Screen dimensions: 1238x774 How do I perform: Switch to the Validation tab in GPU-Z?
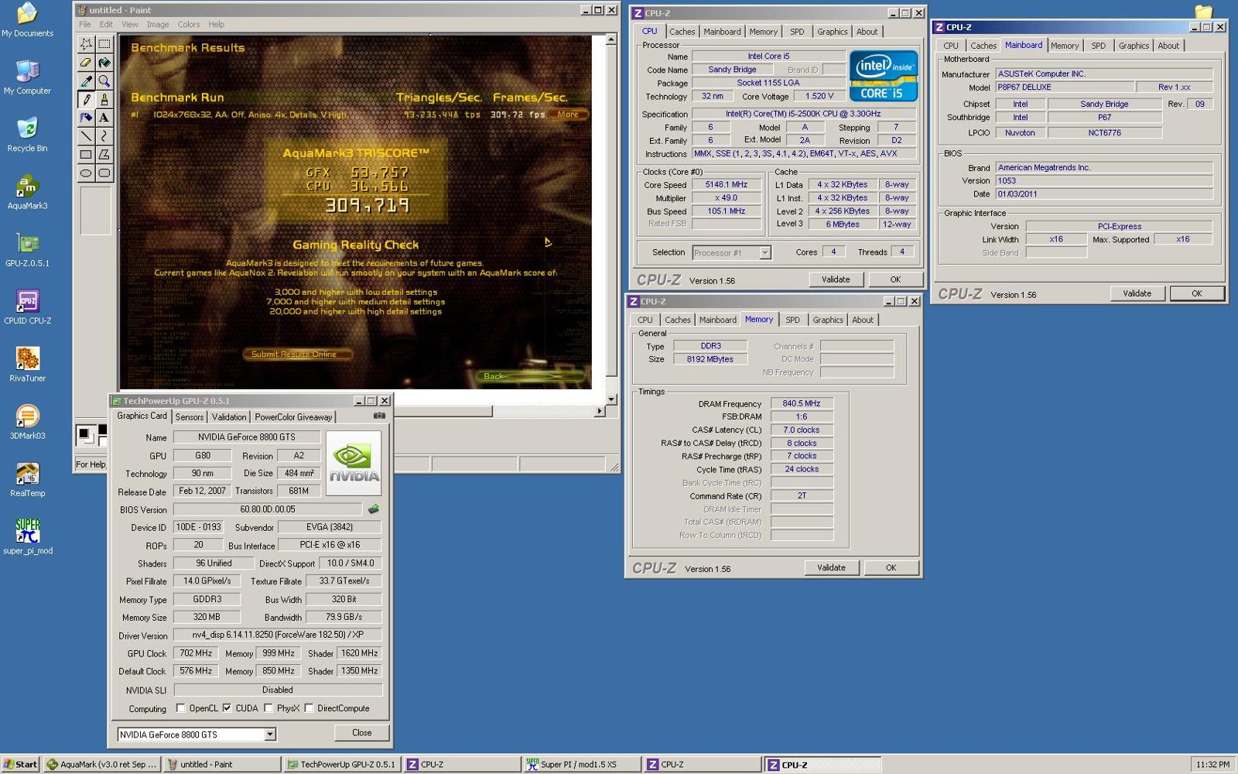[x=229, y=416]
